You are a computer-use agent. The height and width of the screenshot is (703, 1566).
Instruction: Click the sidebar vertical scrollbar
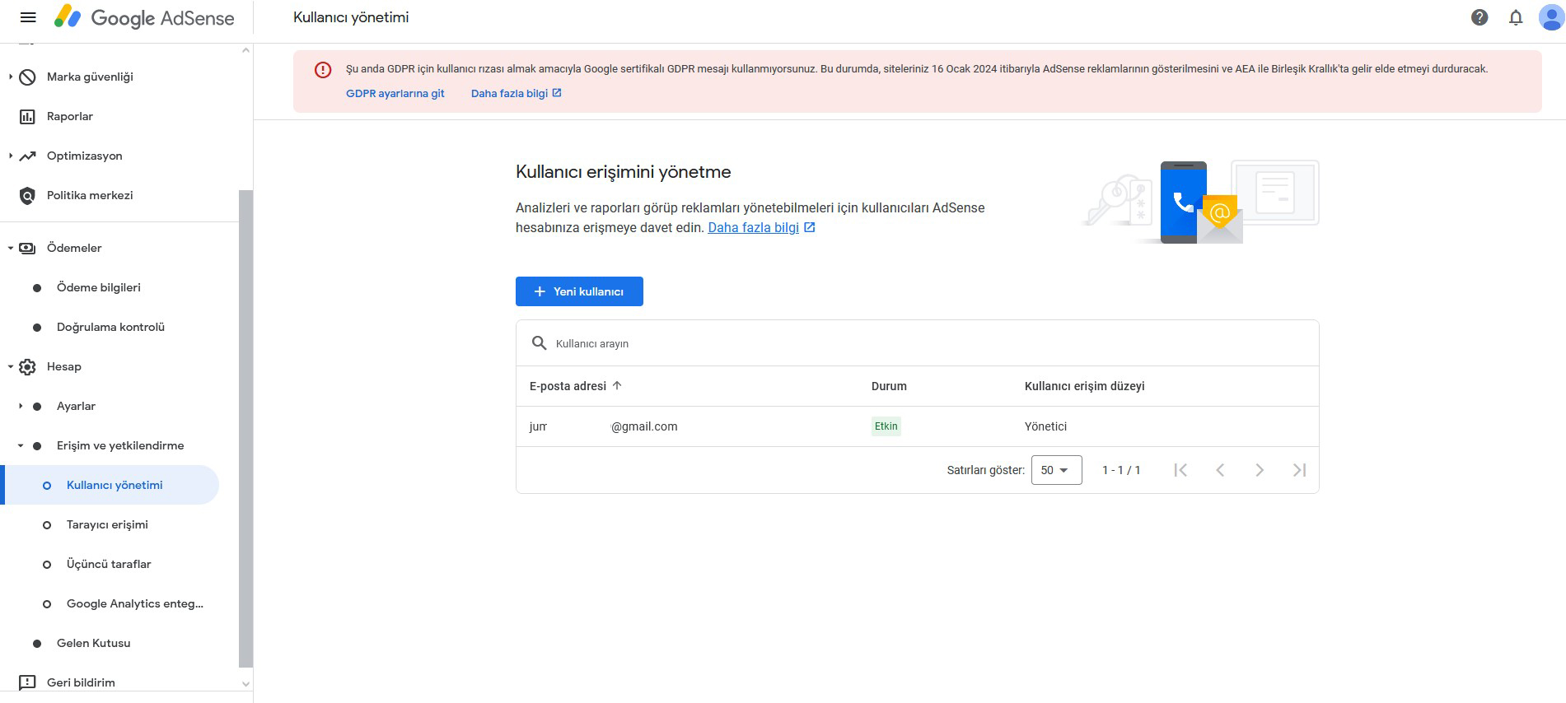[x=245, y=428]
